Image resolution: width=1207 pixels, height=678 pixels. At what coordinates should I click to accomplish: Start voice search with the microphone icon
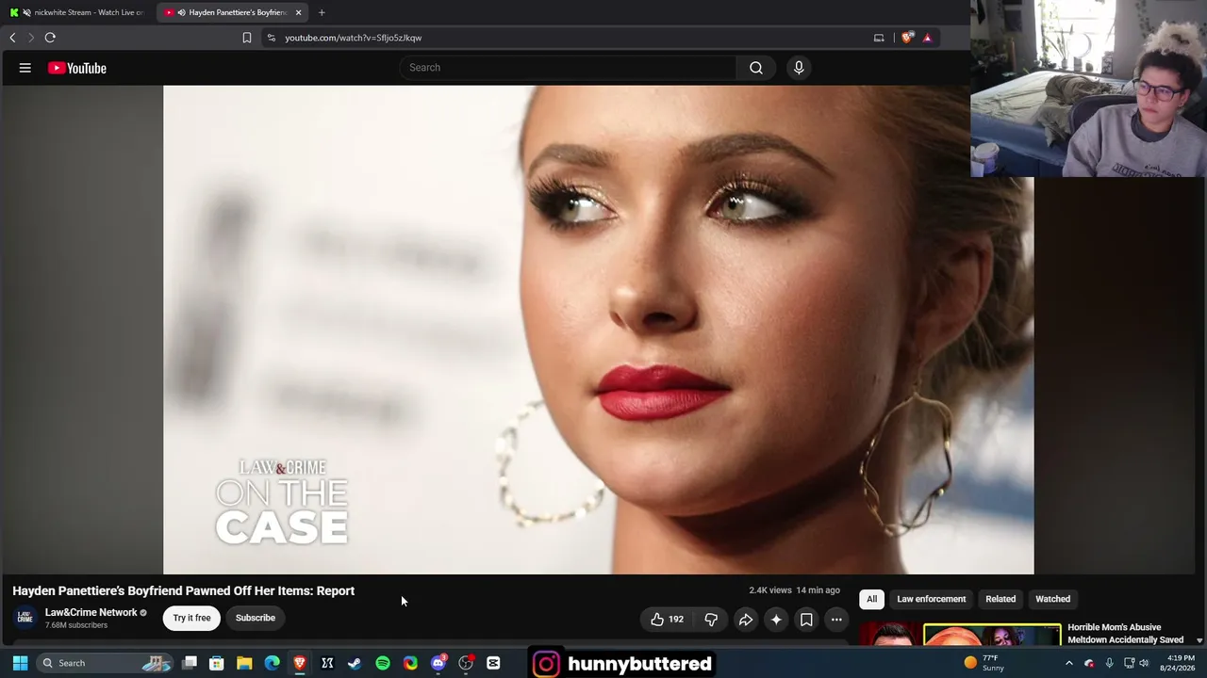[x=799, y=68]
